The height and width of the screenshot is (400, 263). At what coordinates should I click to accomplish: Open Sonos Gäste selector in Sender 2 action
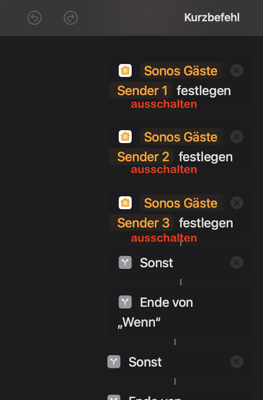pyautogui.click(x=181, y=137)
